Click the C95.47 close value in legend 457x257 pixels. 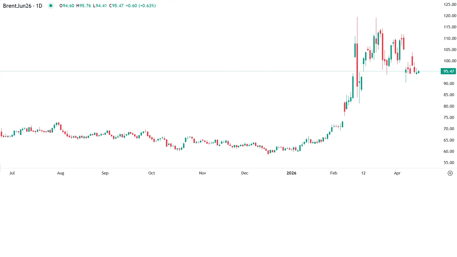[116, 6]
